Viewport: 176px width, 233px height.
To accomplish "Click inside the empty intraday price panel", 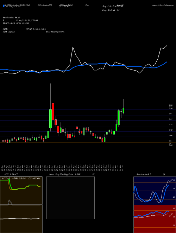I will point(70,198).
